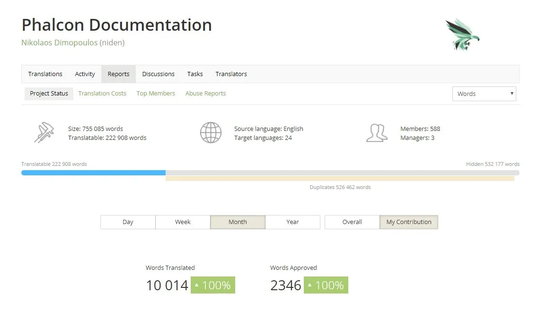
Task: Click the "Translatable: 222 908 words" stat line
Action: pos(107,138)
